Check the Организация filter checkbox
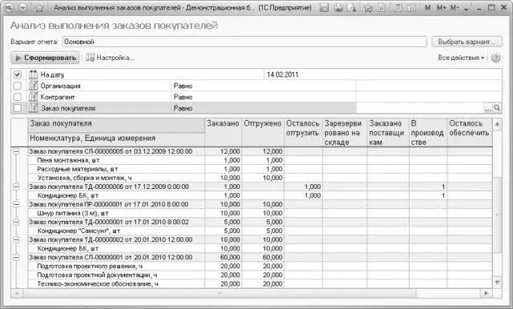 point(18,86)
